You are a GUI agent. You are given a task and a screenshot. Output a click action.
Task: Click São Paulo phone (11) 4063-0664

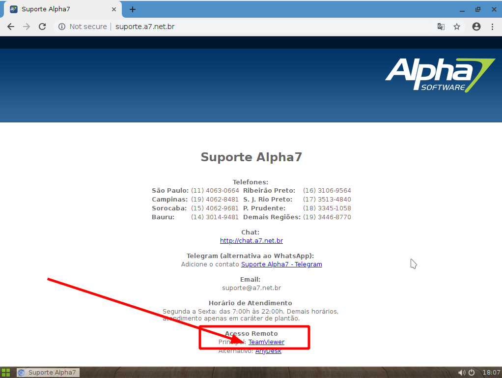tap(215, 191)
